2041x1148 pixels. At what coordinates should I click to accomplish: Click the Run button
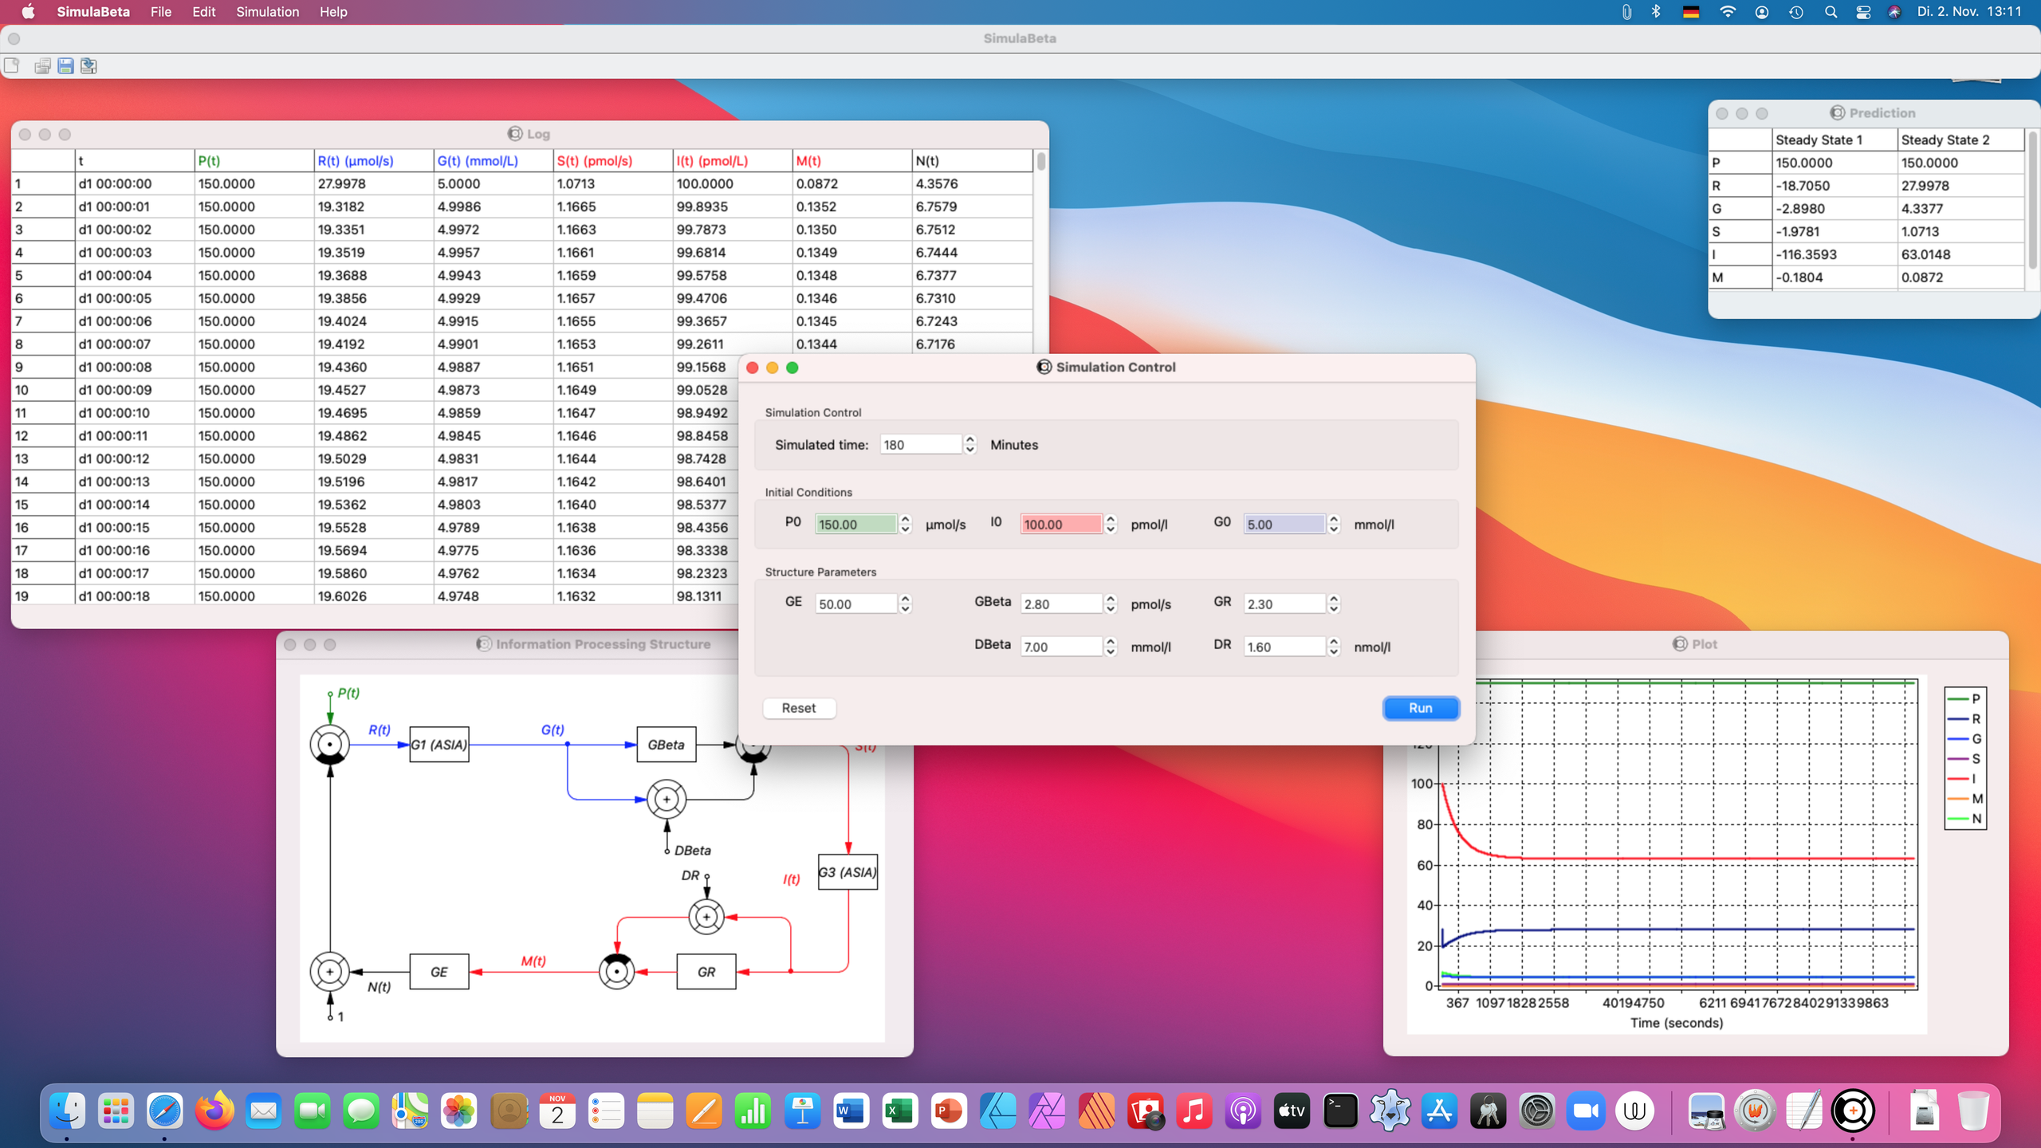[1421, 708]
